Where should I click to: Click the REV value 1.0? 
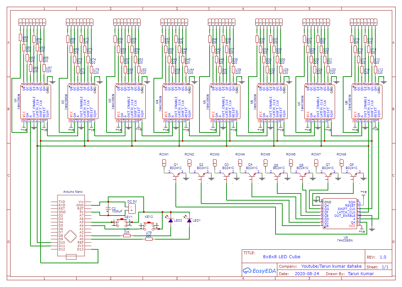click(383, 257)
